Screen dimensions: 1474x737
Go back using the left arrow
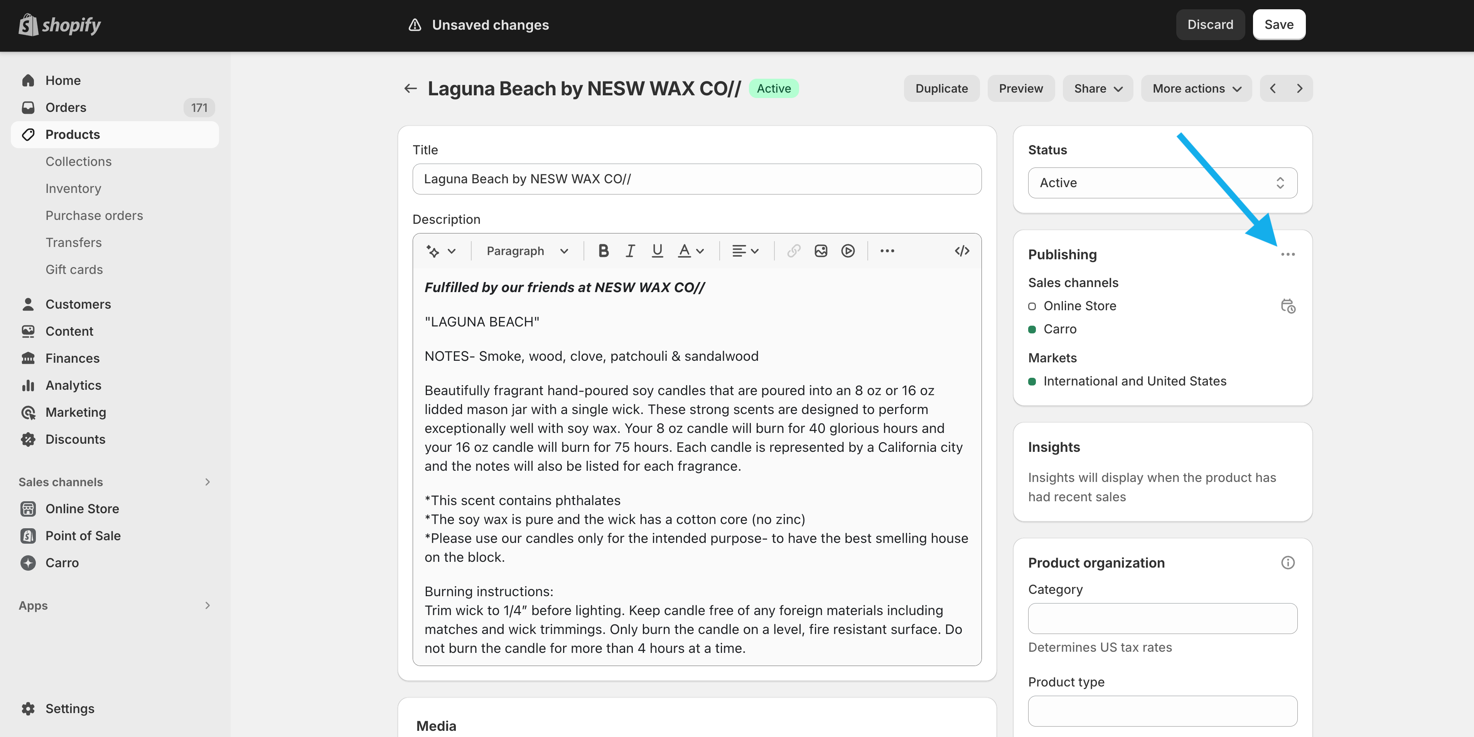point(410,88)
